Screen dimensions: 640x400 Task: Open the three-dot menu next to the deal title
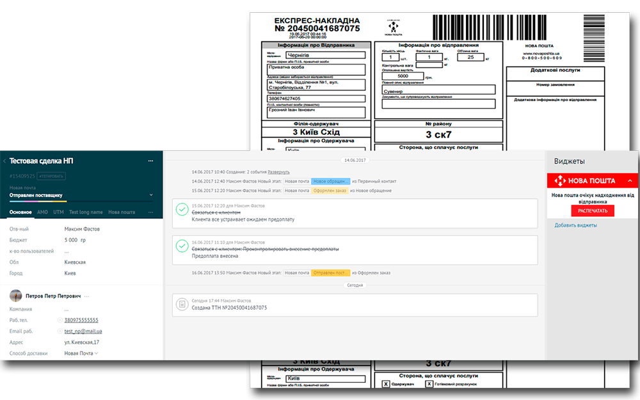[x=150, y=161]
